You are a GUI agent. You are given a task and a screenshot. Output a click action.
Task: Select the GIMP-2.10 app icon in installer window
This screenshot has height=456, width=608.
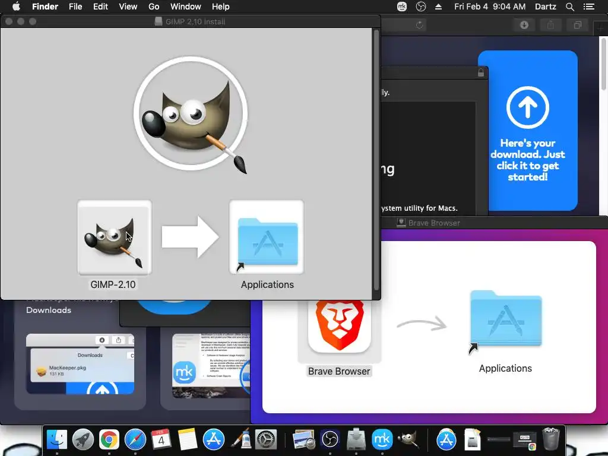point(115,237)
